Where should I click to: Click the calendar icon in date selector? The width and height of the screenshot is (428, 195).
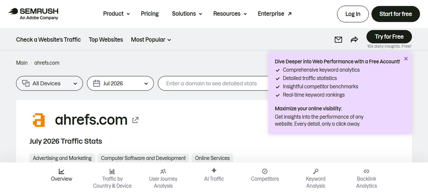click(x=97, y=83)
